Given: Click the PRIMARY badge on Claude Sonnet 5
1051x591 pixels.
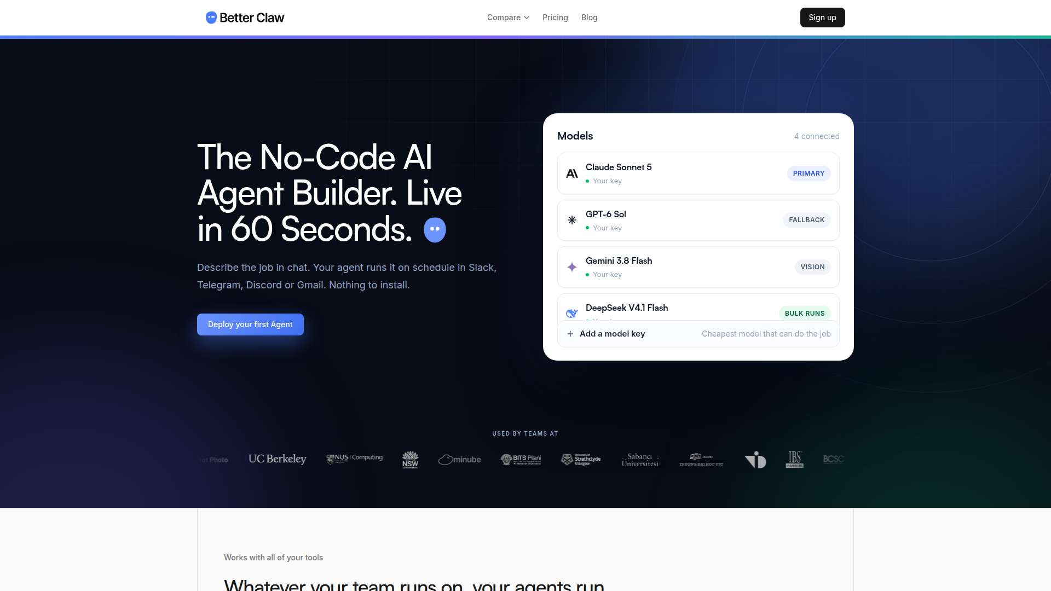Looking at the screenshot, I should pos(809,173).
